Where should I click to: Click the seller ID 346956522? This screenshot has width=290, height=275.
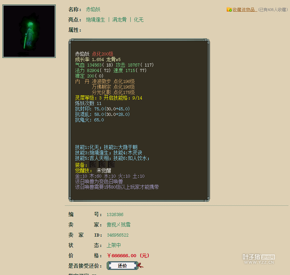(x=118, y=235)
